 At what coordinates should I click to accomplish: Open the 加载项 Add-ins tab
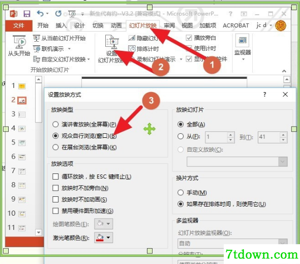[208, 25]
